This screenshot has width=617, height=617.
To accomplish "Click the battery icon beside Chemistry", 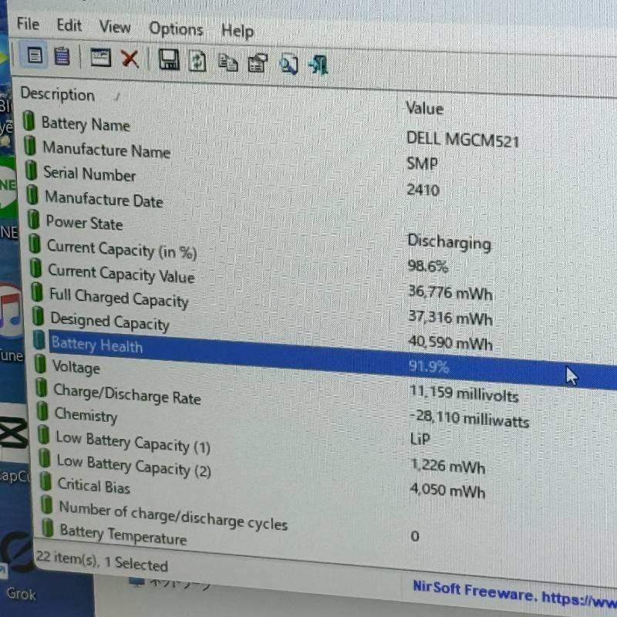I will 42,411.
